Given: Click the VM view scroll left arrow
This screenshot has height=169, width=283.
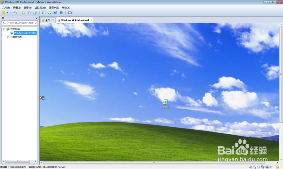Looking at the screenshot, I should click(41, 163).
